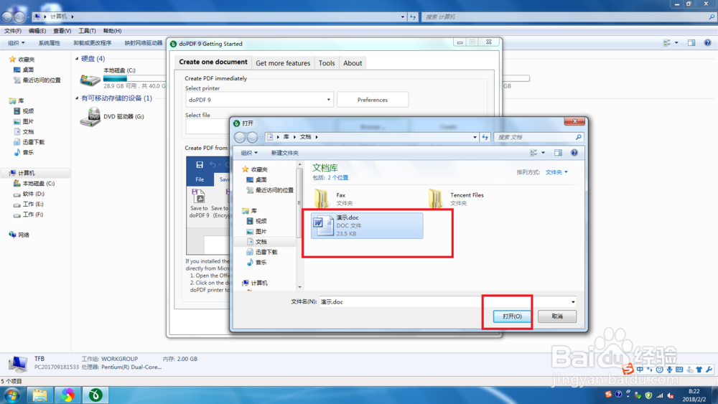Image resolution: width=718 pixels, height=404 pixels.
Task: Select DVD drive G icon in Explorer
Action: point(90,117)
